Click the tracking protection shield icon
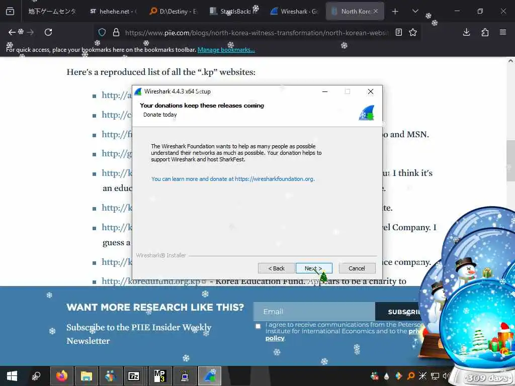This screenshot has width=515, height=386. [102, 33]
